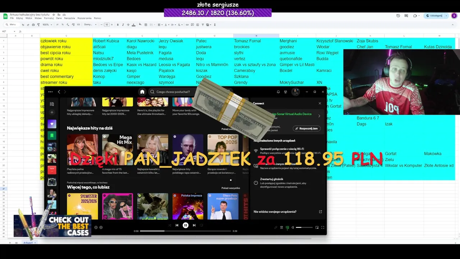Open Spotify profile avatar menu
Screen dimensions: 460x259
pos(295,92)
